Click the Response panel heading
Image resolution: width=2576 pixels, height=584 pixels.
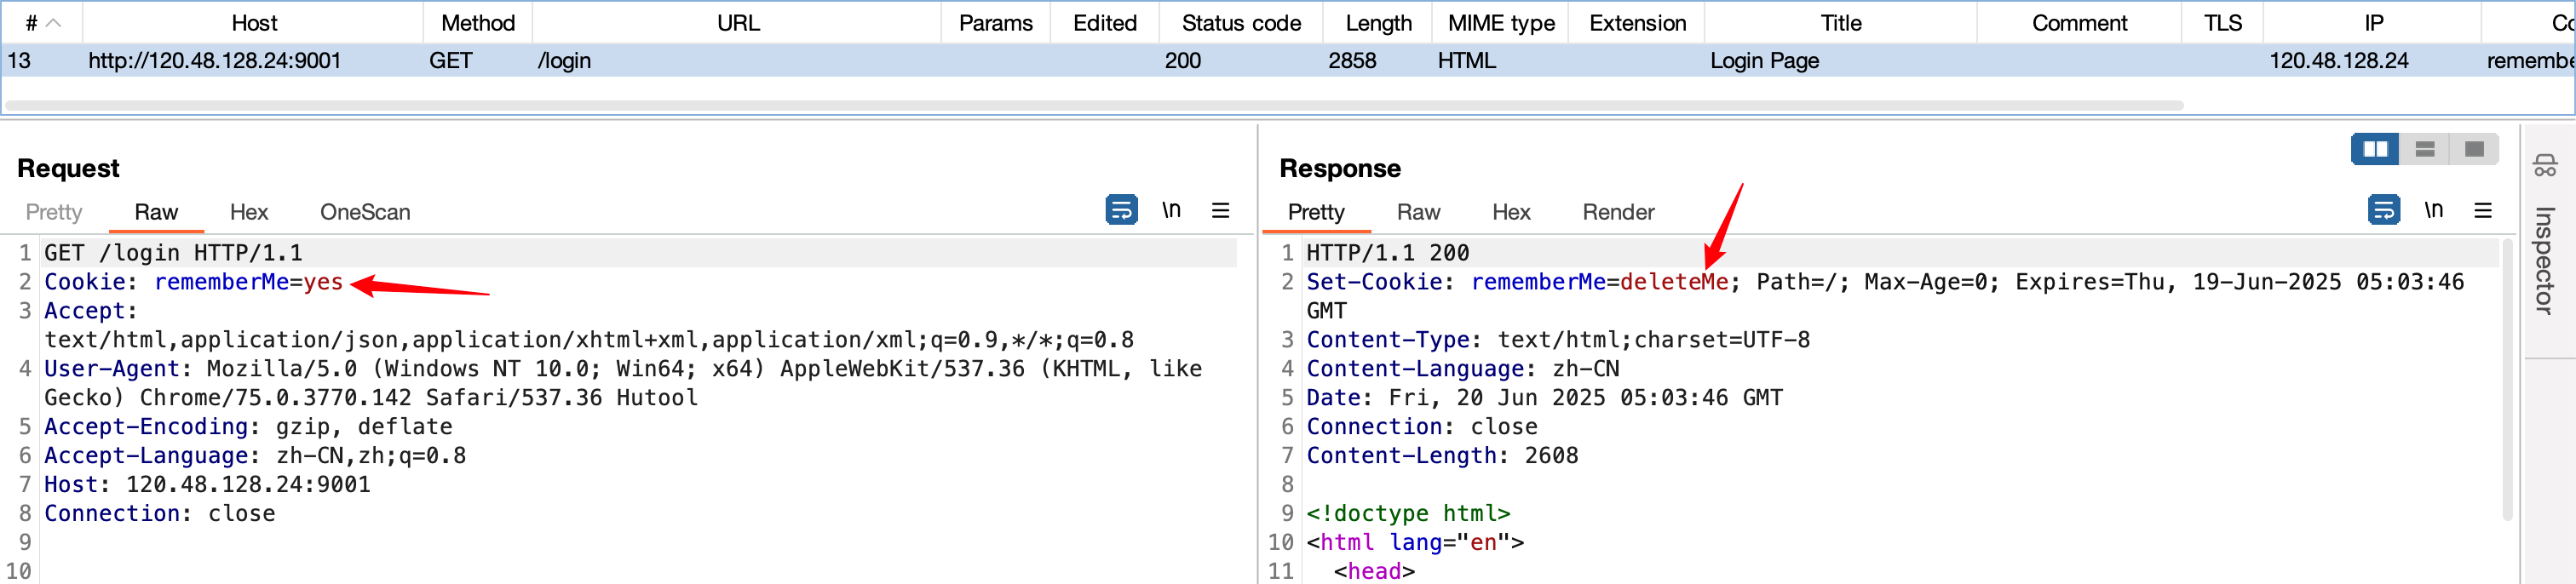[x=1340, y=168]
